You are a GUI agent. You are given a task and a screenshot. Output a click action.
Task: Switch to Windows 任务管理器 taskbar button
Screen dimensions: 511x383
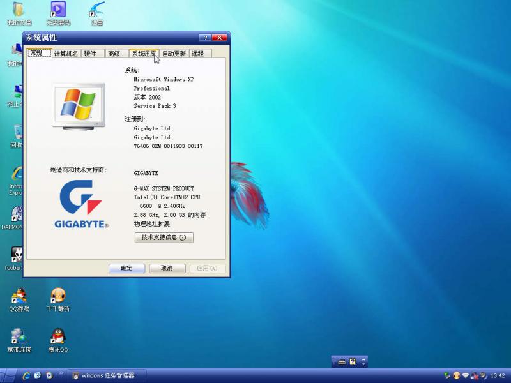pos(106,375)
